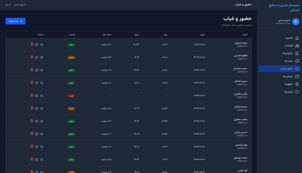The height and width of the screenshot is (173, 302).
Task: Click the خروج logout link
Action: [x=8, y=5]
